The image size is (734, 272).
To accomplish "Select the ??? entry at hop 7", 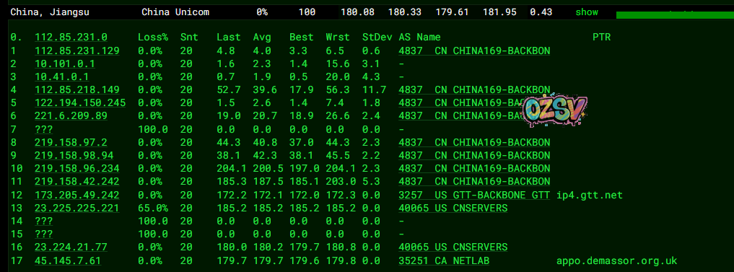I will (x=43, y=128).
